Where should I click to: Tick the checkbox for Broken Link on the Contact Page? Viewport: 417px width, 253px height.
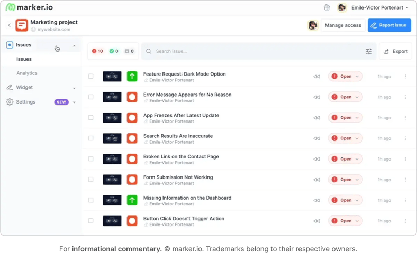(90, 159)
